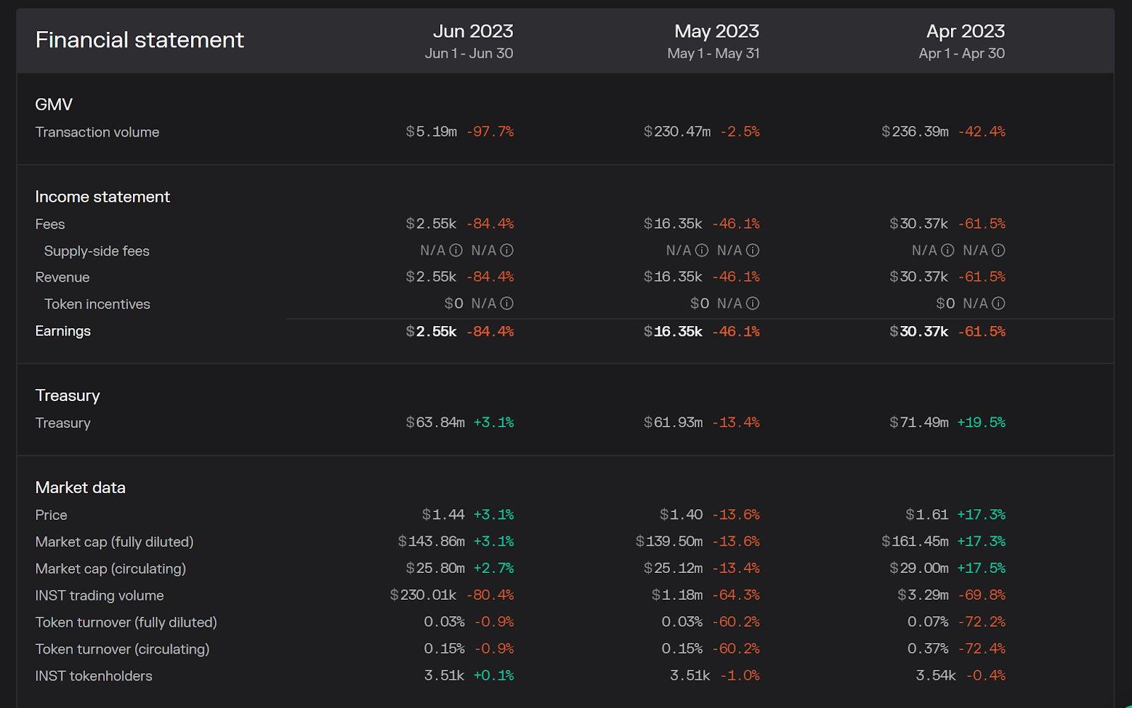The image size is (1132, 708).
Task: Open info icon in May 2023 Token incentives row
Action: pyautogui.click(x=753, y=303)
